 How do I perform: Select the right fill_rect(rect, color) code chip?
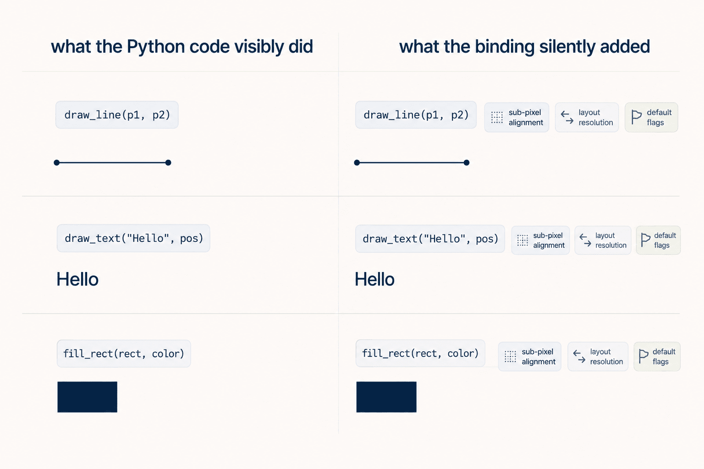click(x=420, y=353)
